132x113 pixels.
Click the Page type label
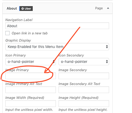point(99,8)
